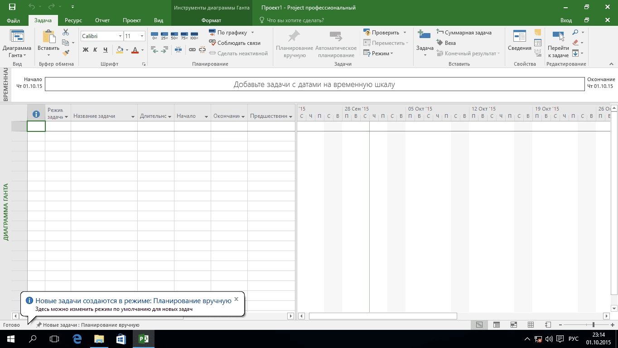Click the red Font color A swatch
618x348 pixels.
pyautogui.click(x=135, y=50)
